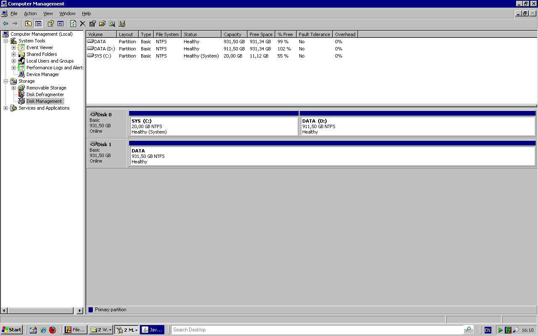Toggle Show/Hide Action Pane toolbar icon
This screenshot has height=336, width=538.
[61, 24]
